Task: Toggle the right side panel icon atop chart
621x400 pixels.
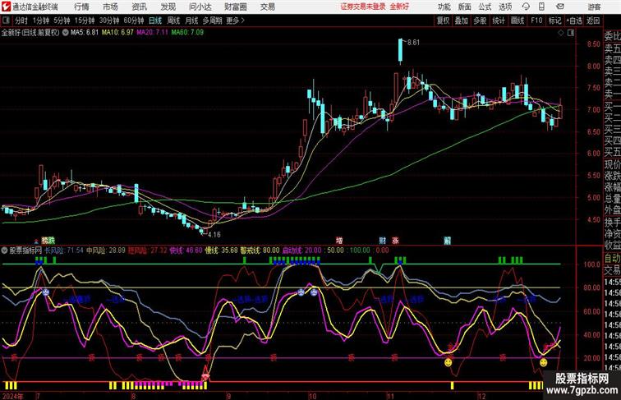Action: (x=571, y=33)
